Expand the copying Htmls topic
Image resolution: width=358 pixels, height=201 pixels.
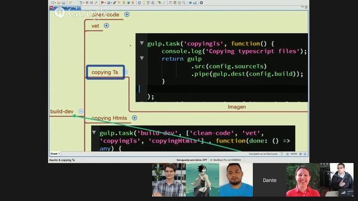(x=134, y=118)
